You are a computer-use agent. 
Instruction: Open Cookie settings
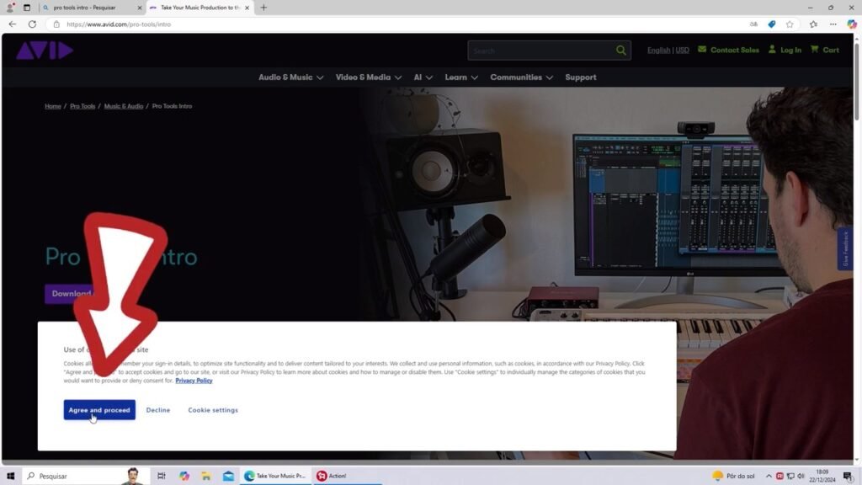coord(213,410)
